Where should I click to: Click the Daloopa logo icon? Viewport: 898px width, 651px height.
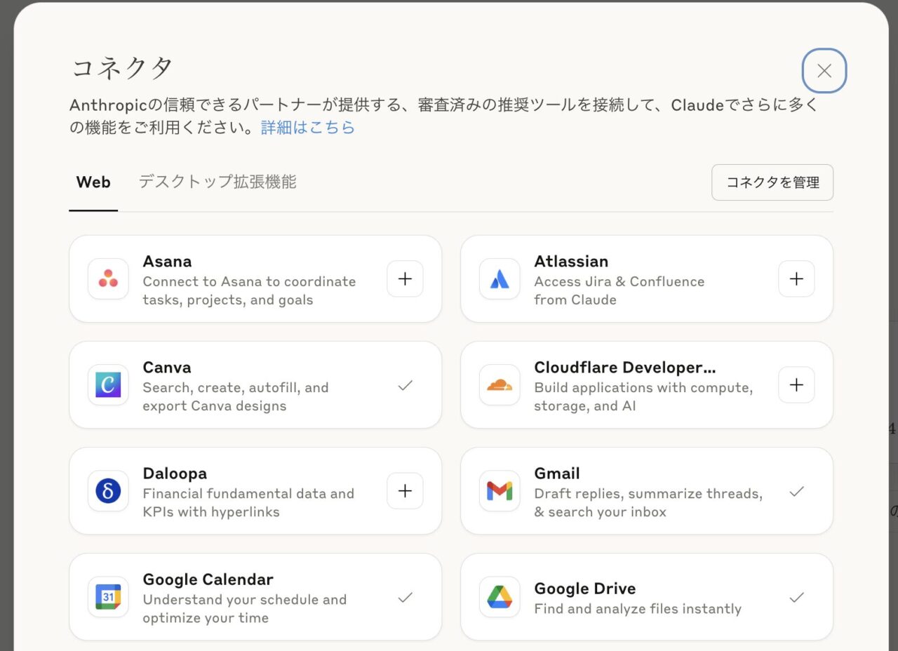tap(108, 491)
